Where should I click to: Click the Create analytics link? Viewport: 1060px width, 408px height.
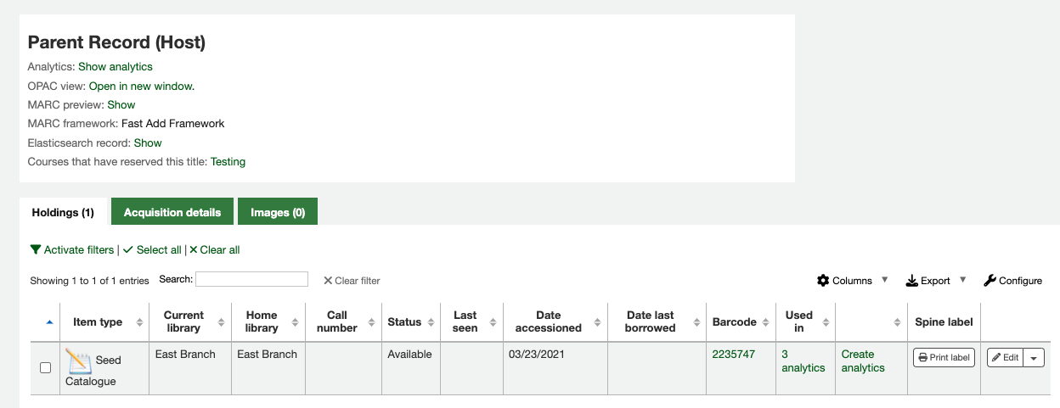click(863, 361)
